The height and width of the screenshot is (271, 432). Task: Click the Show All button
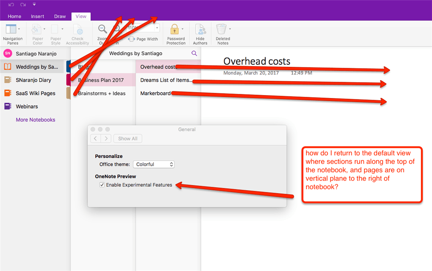pyautogui.click(x=128, y=138)
